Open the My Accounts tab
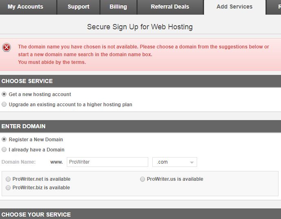This screenshot has width=281, height=219. pyautogui.click(x=28, y=7)
